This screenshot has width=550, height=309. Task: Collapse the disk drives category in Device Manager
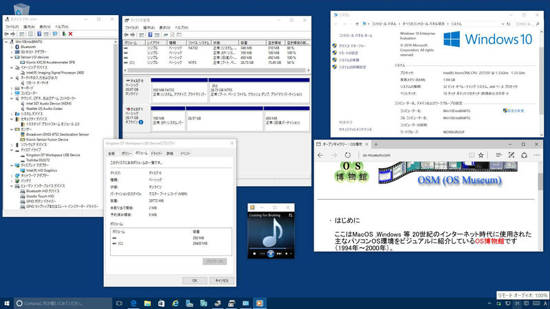click(12, 150)
